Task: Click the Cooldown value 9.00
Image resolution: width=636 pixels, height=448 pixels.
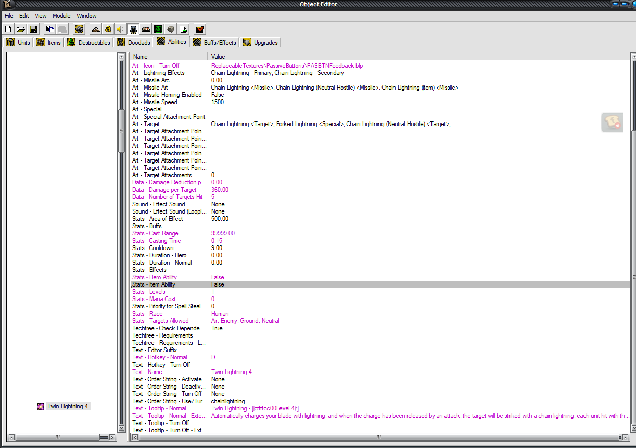Action: click(217, 248)
